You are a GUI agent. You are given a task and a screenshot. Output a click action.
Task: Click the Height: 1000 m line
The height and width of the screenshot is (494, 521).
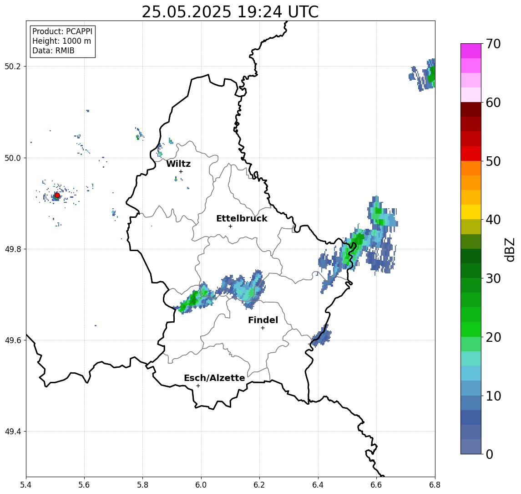[x=61, y=41]
